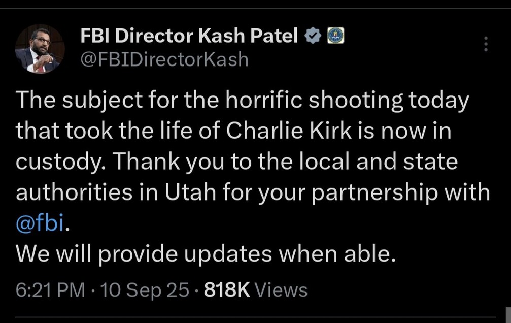
Task: Click the phrase "horrific shooting today"
Action: (347, 100)
